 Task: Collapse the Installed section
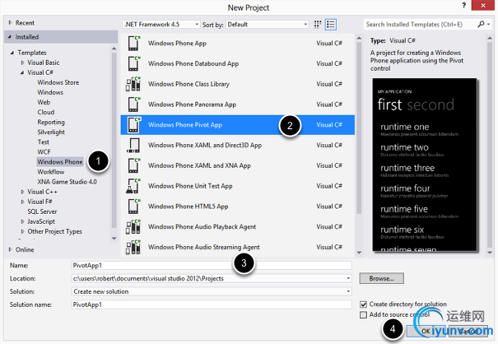(10, 37)
